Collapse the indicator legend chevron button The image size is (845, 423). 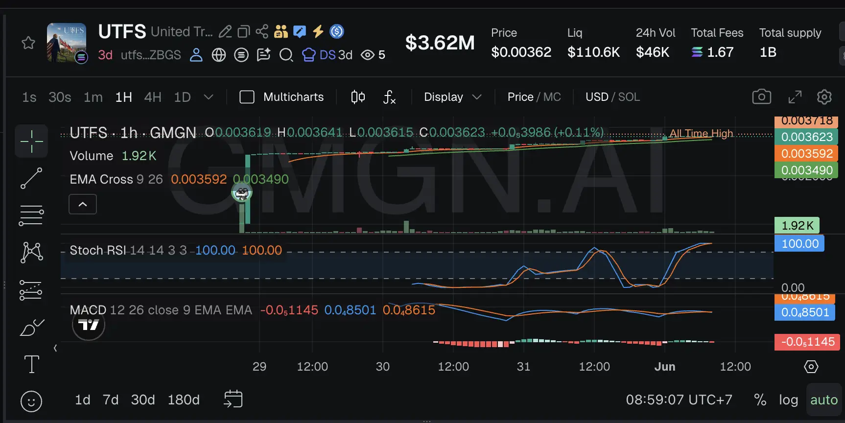(83, 204)
